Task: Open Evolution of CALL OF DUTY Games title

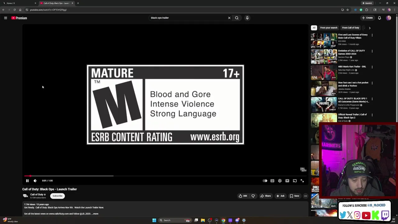Action: (x=351, y=52)
